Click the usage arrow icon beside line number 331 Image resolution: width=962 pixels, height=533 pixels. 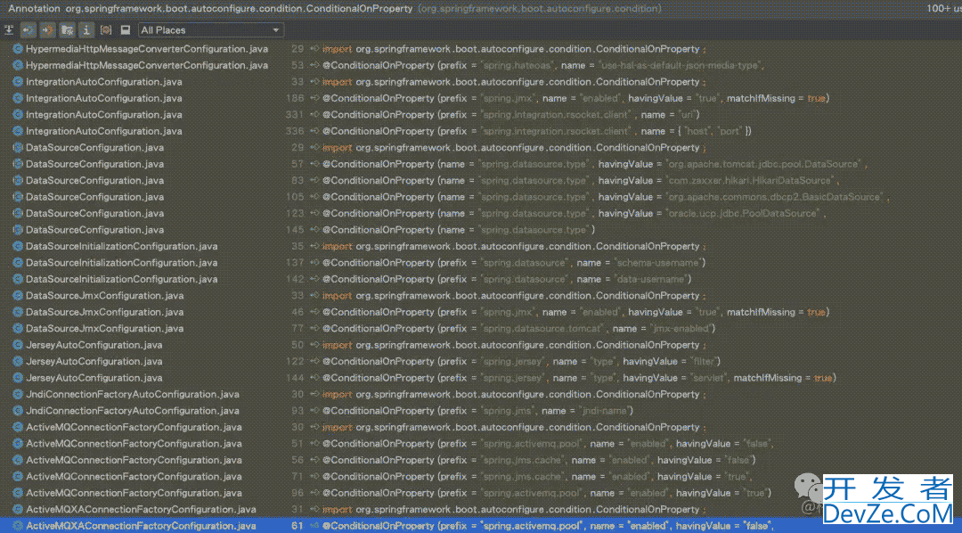pos(314,114)
